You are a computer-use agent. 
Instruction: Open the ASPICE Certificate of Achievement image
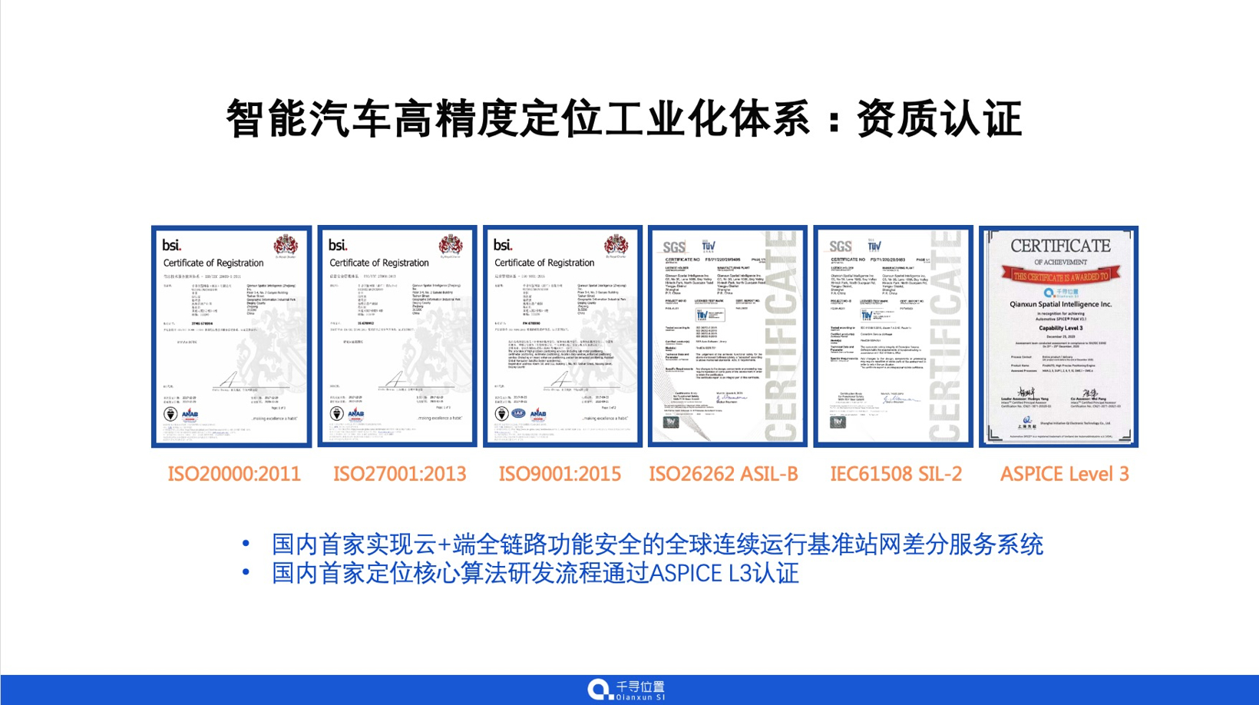(x=1059, y=336)
